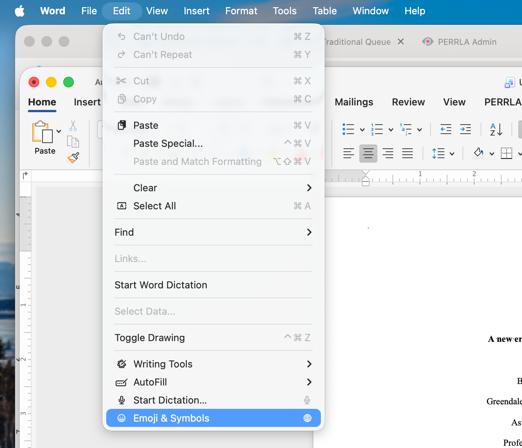Expand the Find submenu
Viewport: 522px width, 448px height.
[x=214, y=232]
